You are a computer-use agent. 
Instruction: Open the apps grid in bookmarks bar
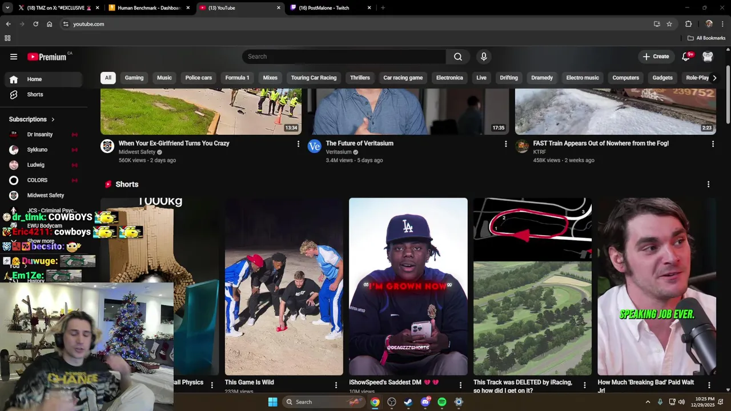tap(7, 38)
